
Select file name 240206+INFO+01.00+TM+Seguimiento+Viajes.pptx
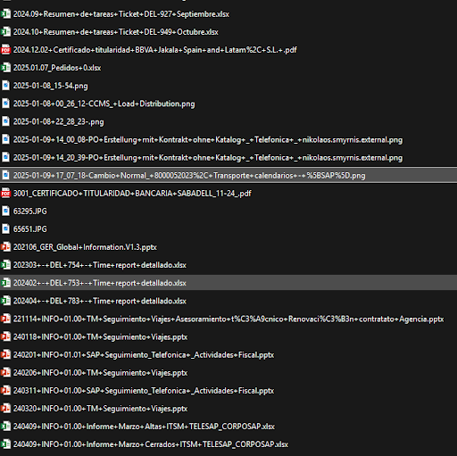pos(100,372)
